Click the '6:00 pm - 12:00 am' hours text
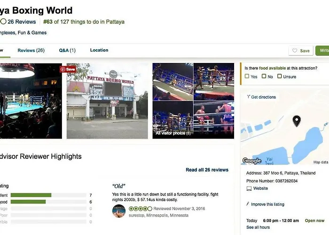 point(281,220)
